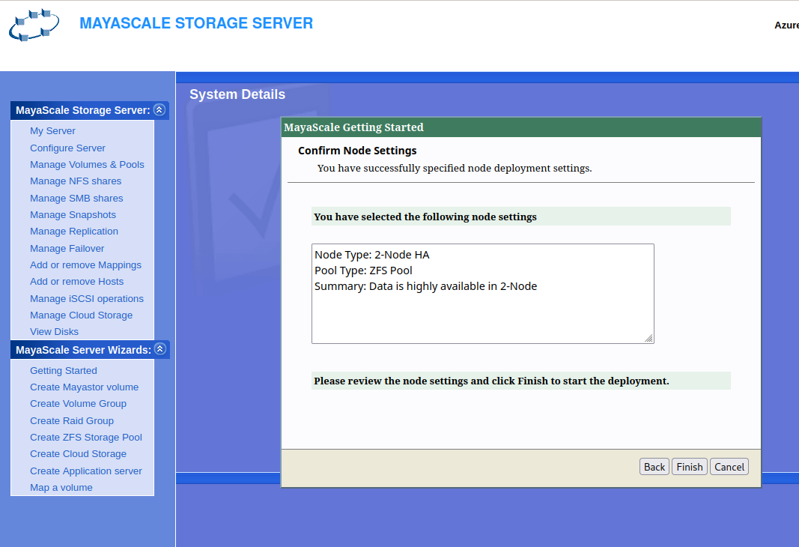Open the Map a volume wizard

[61, 488]
